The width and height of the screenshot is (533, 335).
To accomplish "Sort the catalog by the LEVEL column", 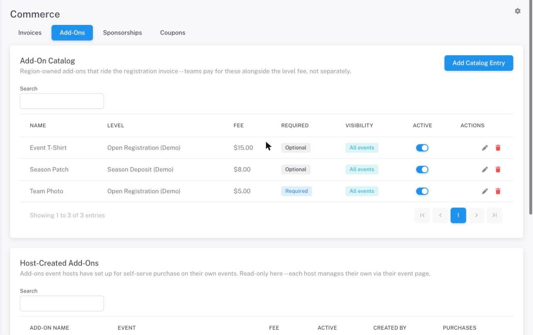I will pos(116,126).
